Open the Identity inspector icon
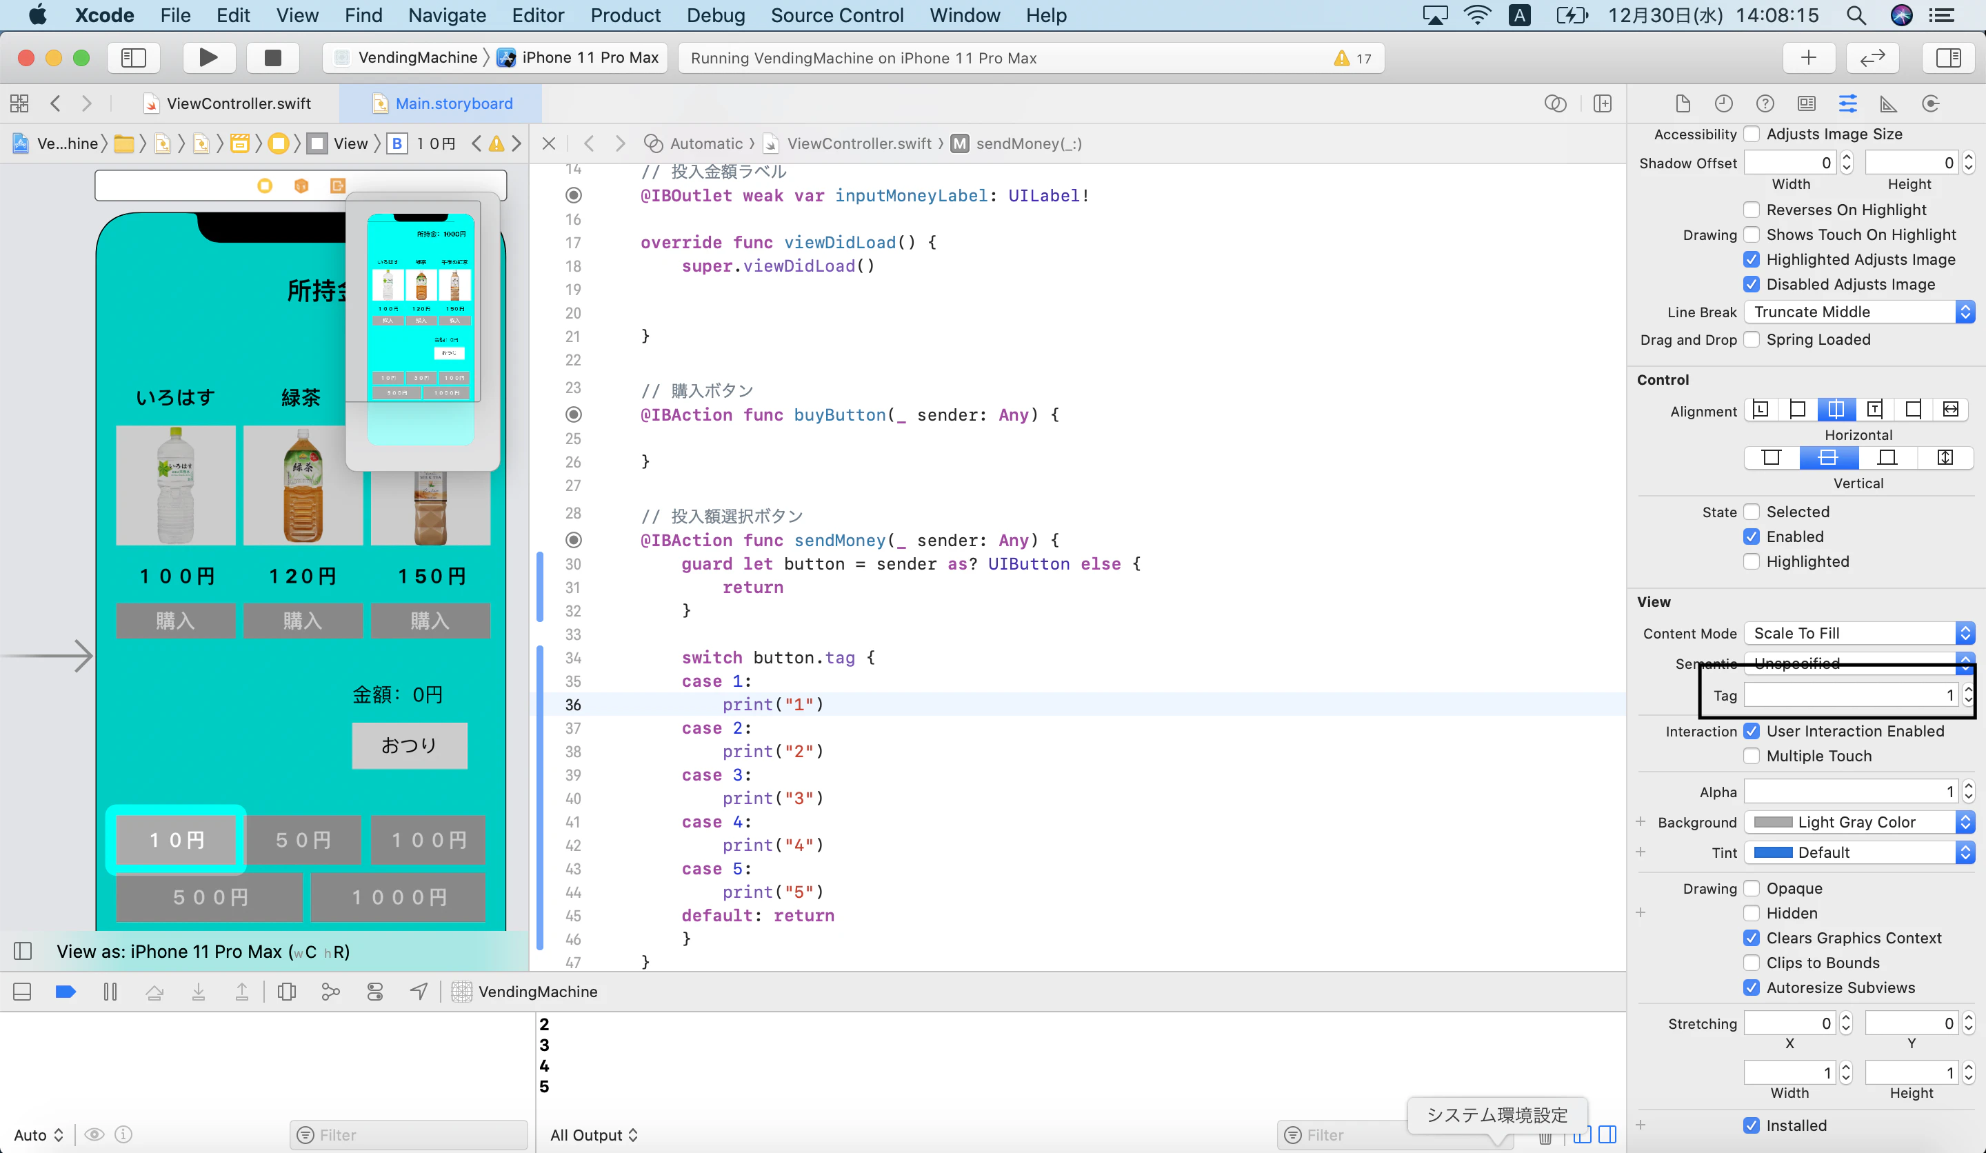This screenshot has height=1153, width=1986. click(1806, 103)
